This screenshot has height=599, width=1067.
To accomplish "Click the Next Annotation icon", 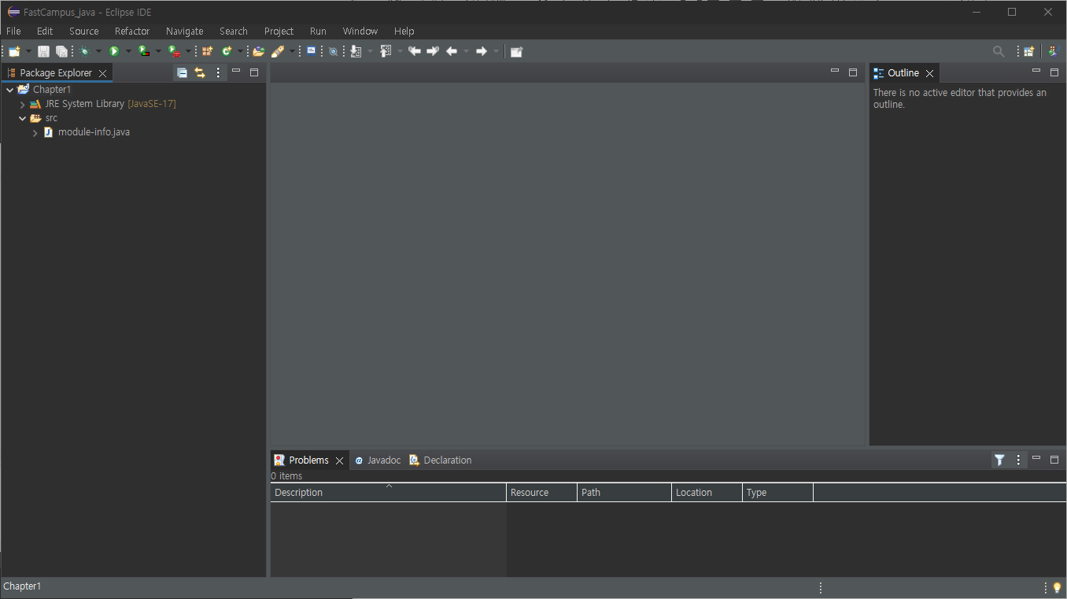I will (x=356, y=51).
